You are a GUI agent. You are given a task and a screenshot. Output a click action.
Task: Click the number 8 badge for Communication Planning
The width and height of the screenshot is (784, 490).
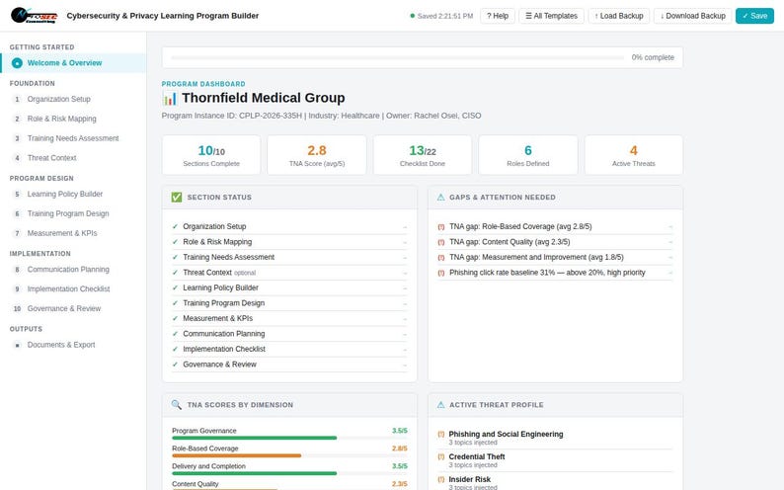pos(17,270)
